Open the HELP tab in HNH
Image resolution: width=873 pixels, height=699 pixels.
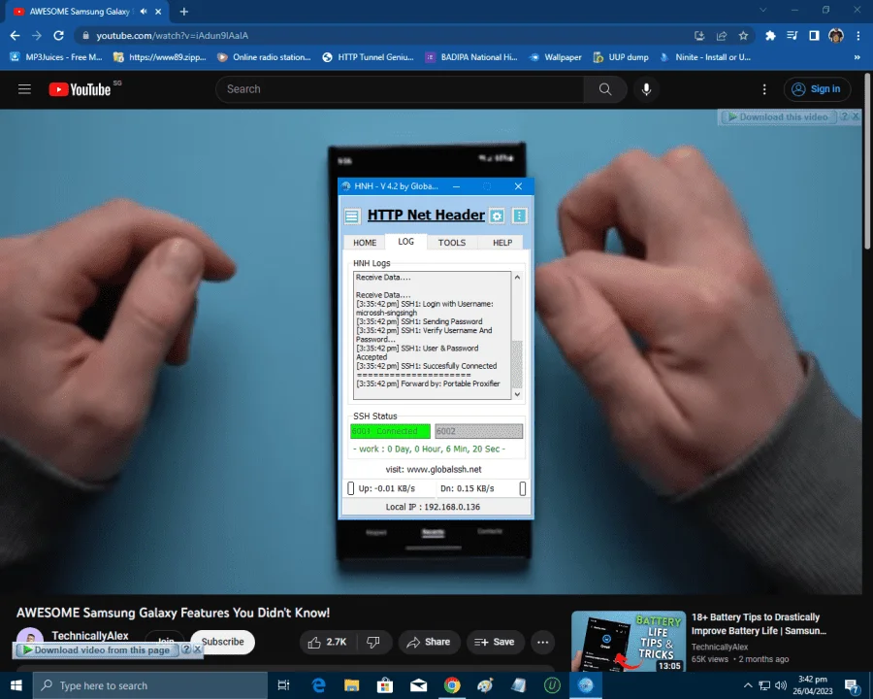(502, 243)
